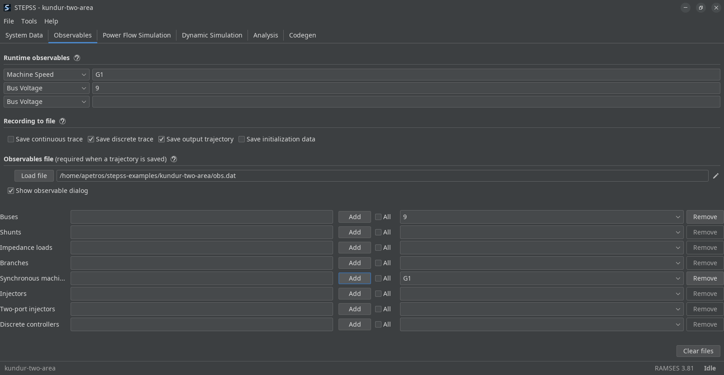Image resolution: width=724 pixels, height=375 pixels.
Task: Focus the Bus Voltage name field containing 9
Action: point(406,88)
